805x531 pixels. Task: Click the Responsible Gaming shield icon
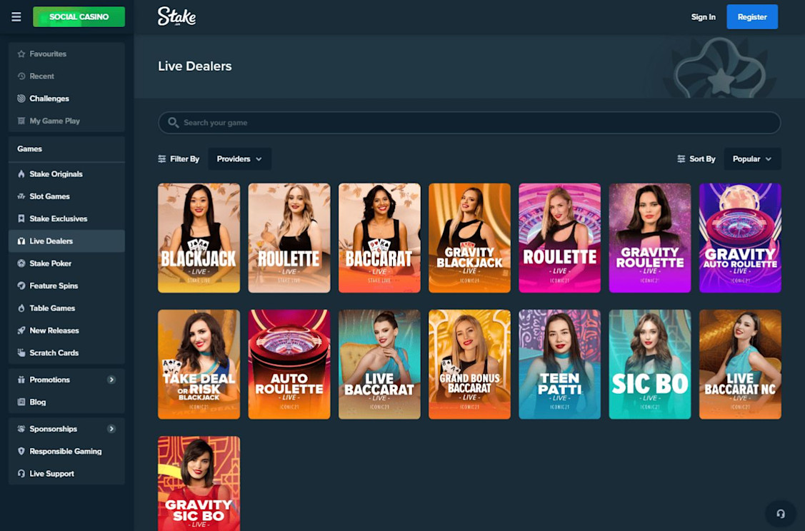click(x=21, y=452)
